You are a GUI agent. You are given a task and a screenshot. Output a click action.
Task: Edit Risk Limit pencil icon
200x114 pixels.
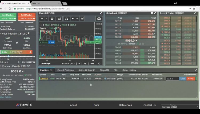coord(34,62)
